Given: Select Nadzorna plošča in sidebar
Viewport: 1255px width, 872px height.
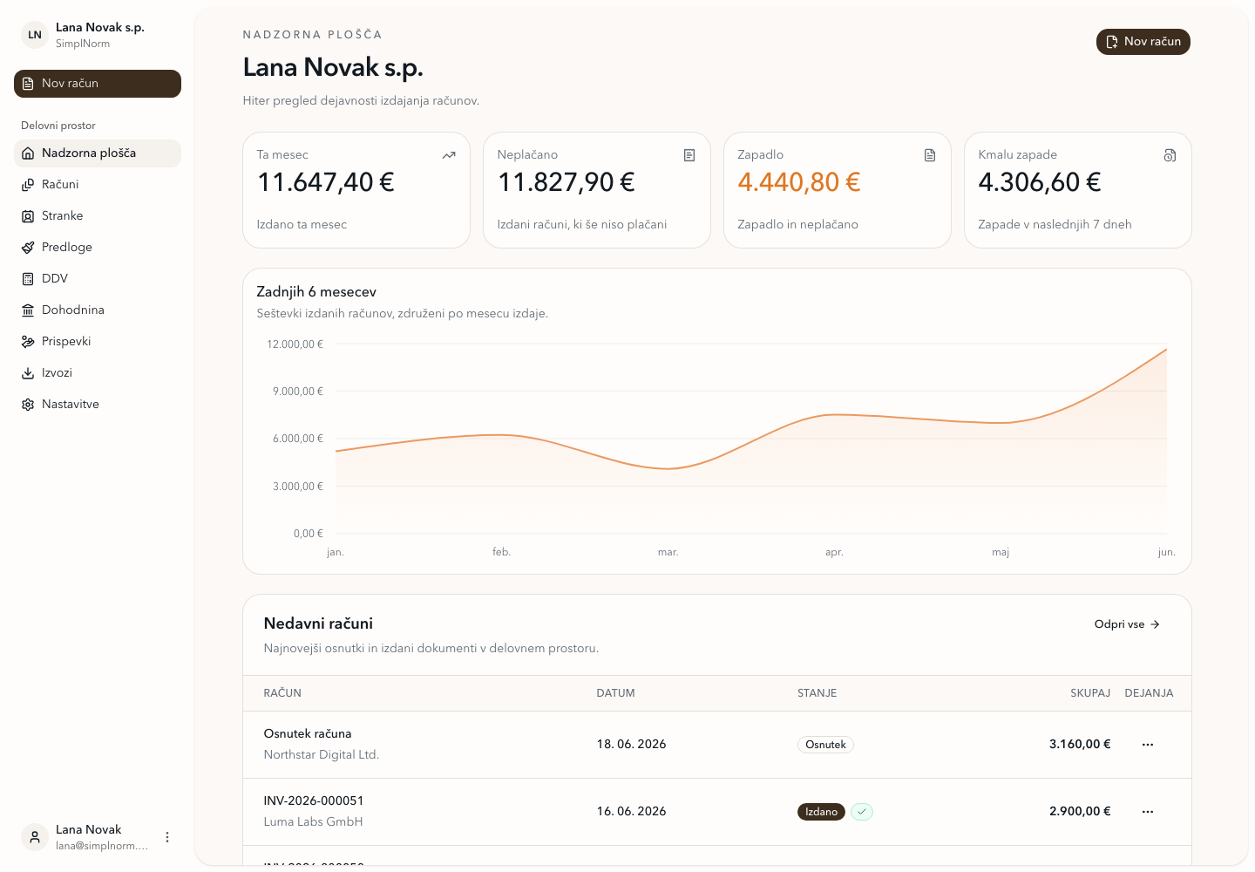Looking at the screenshot, I should pos(98,153).
